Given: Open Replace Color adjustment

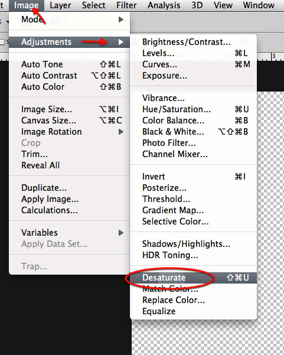Looking at the screenshot, I should point(194,300).
